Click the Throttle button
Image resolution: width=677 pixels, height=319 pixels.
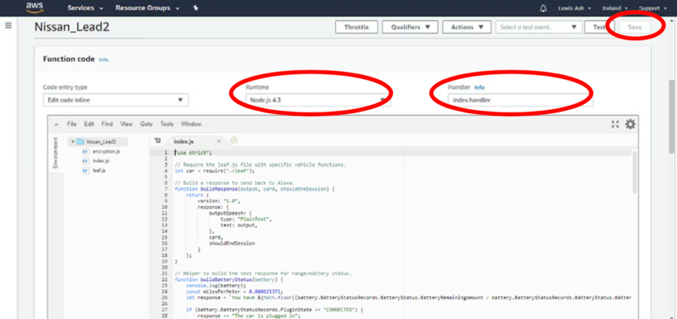(x=357, y=27)
